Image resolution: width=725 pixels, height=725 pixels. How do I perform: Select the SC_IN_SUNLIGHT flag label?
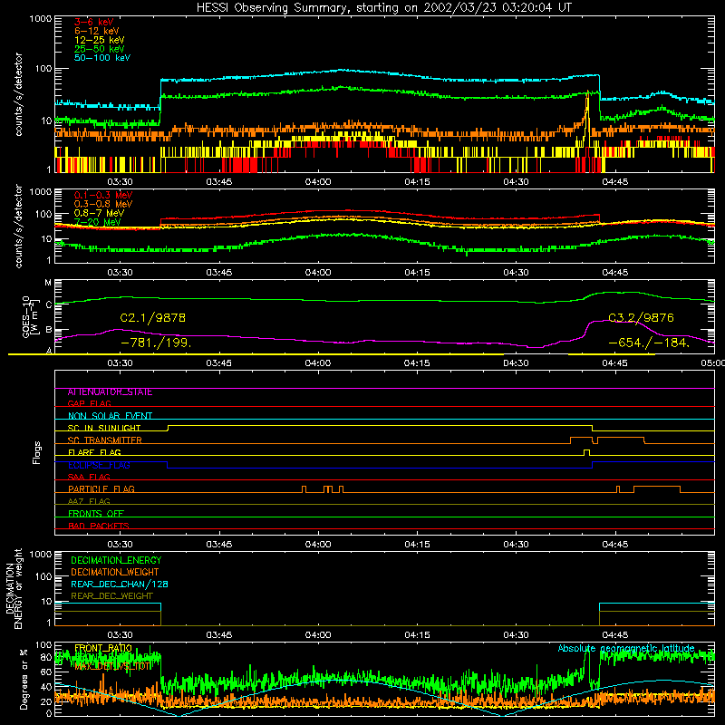coord(104,428)
